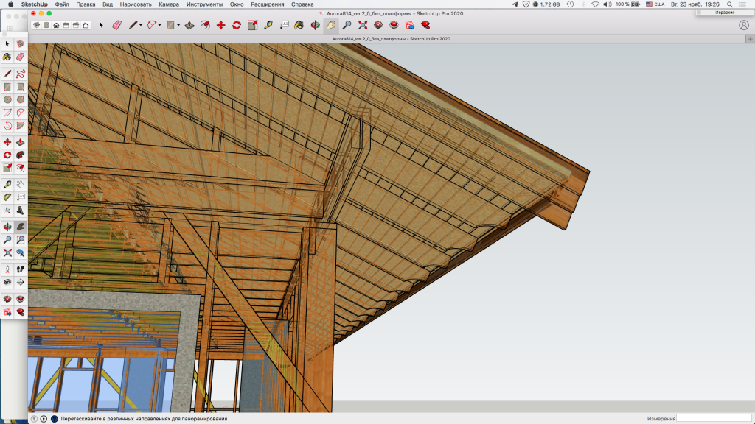Viewport: 755px width, 424px height.
Task: Open the Arc tool dropdown arrow
Action: tap(160, 26)
